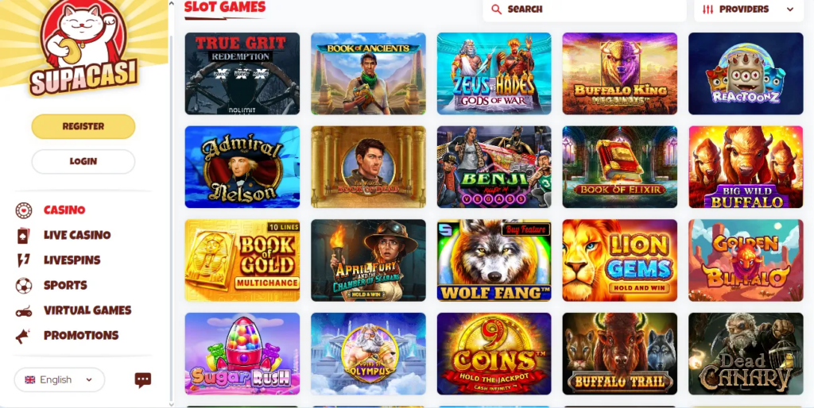Open the Promotions menu item
The height and width of the screenshot is (408, 814).
pyautogui.click(x=81, y=336)
